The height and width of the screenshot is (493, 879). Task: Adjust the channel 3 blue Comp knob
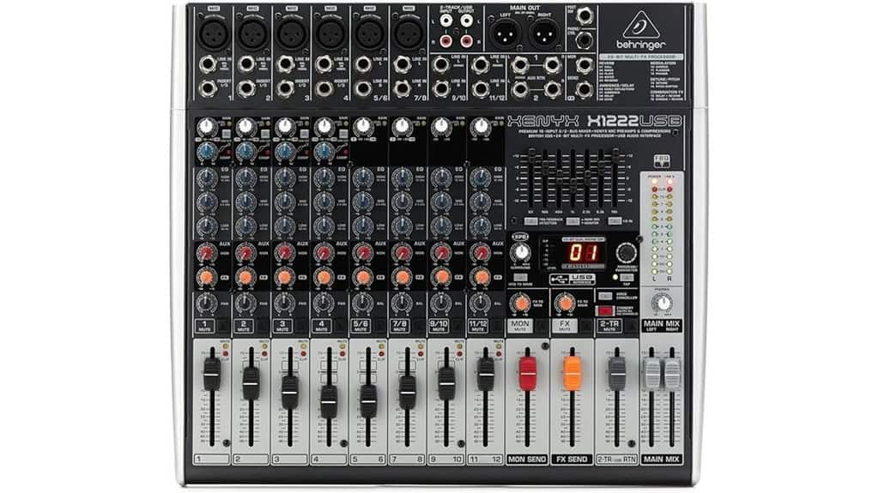click(x=284, y=152)
